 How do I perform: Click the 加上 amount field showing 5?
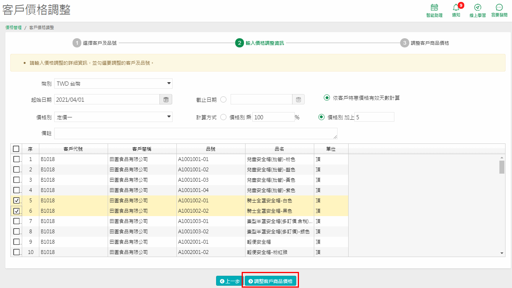[374, 117]
